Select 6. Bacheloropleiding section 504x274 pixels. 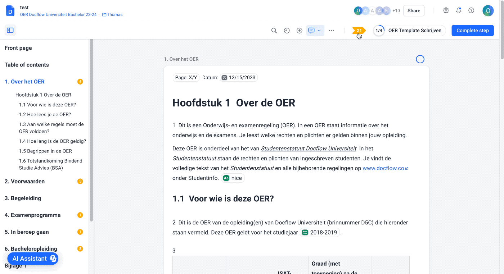tap(31, 248)
